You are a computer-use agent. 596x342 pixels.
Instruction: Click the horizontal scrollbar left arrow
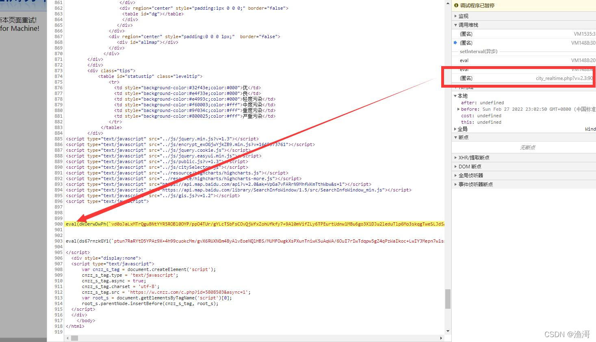[67, 338]
